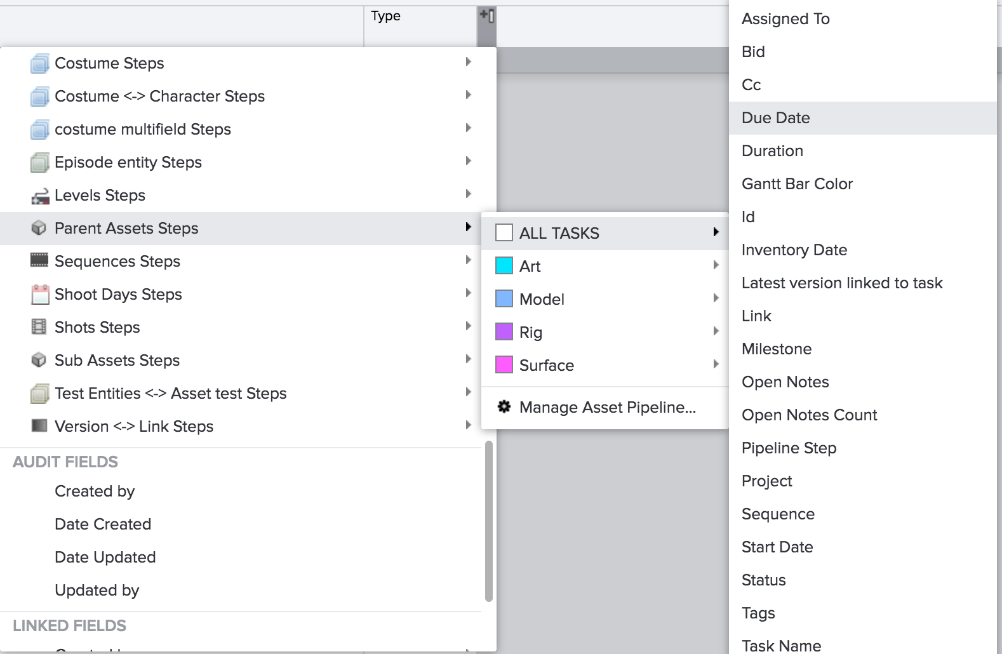
Task: Click the Shots Steps film strip icon
Action: 39,327
